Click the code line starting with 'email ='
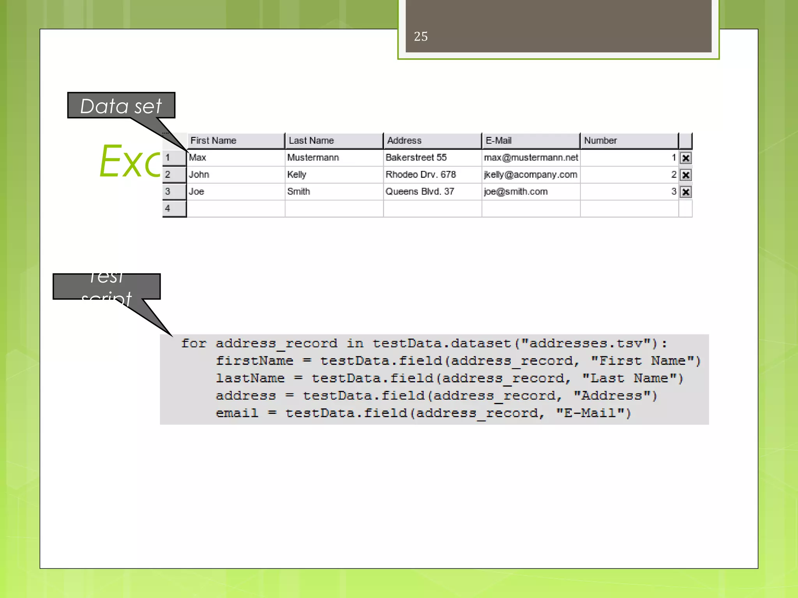This screenshot has width=798, height=598. click(x=424, y=413)
